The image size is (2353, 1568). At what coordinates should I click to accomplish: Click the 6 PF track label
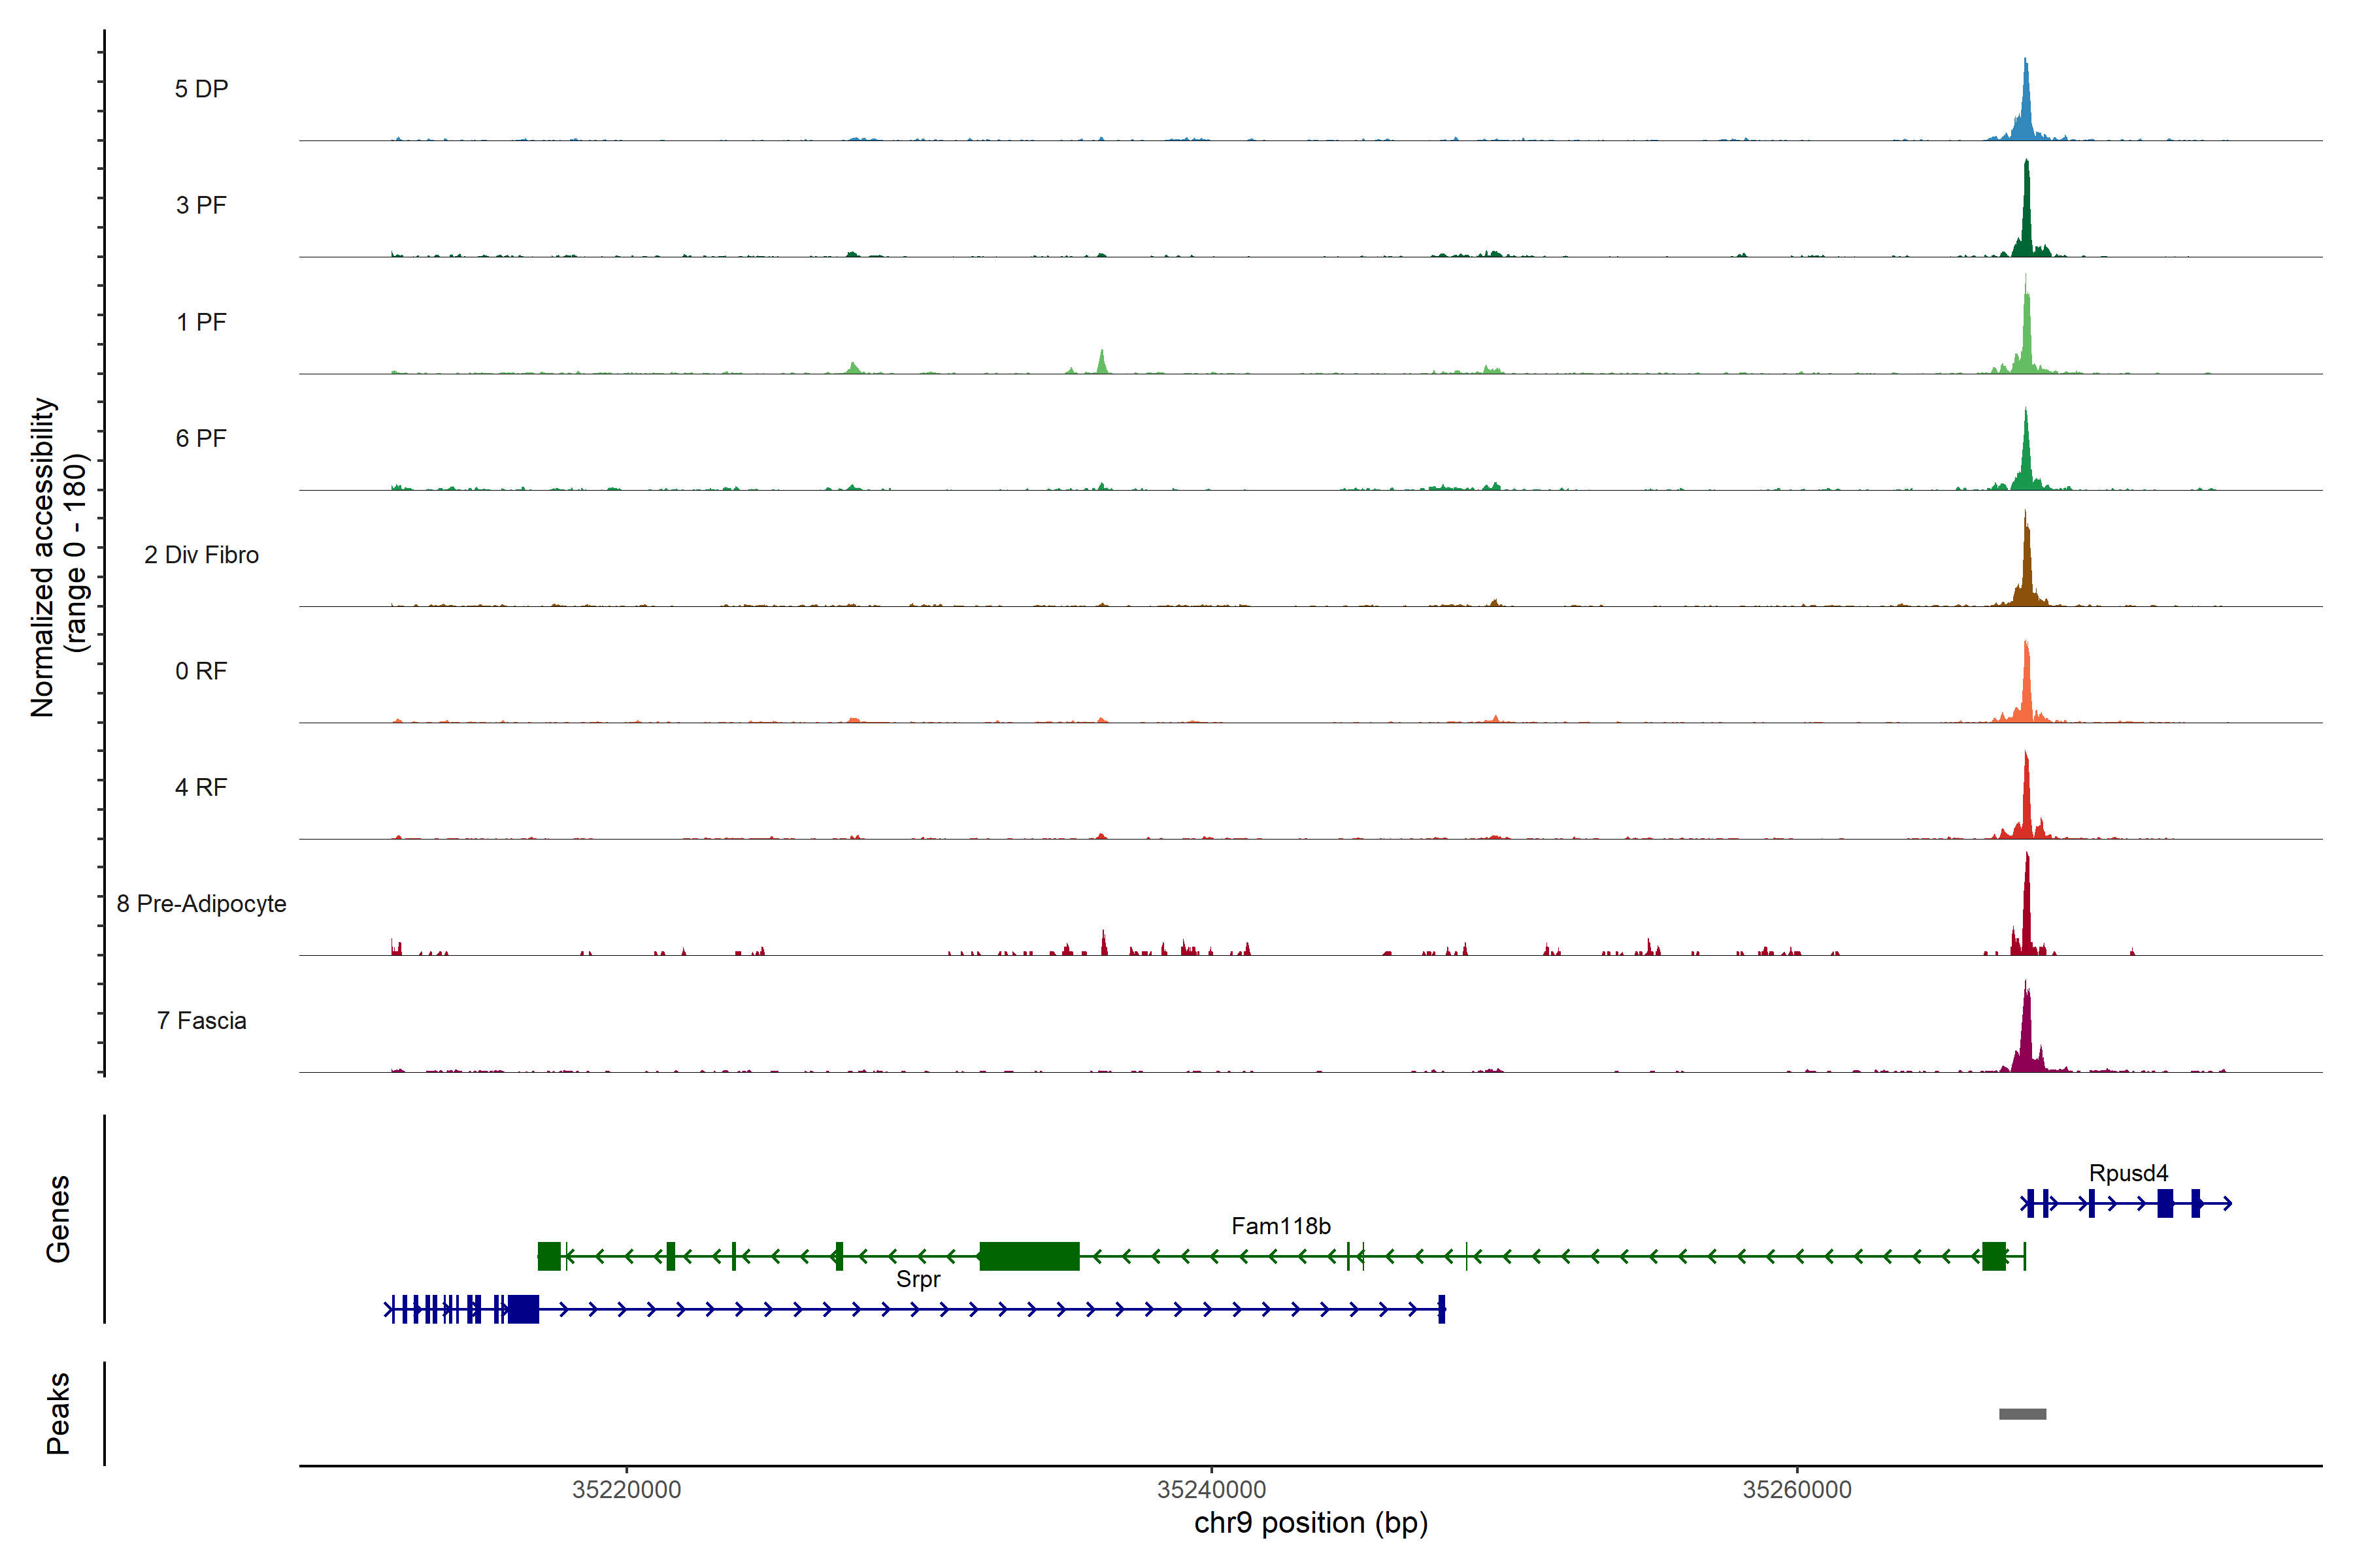point(201,438)
